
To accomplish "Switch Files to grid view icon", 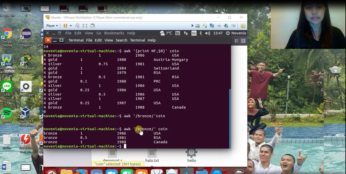I will pyautogui.click(x=243, y=41).
